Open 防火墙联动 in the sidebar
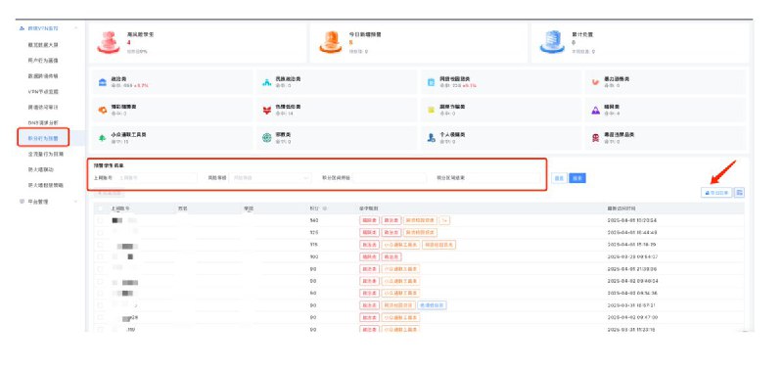Viewport: 783px width, 370px height. click(x=40, y=169)
